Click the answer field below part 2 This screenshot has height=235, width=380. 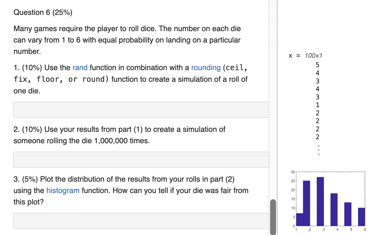click(141, 159)
